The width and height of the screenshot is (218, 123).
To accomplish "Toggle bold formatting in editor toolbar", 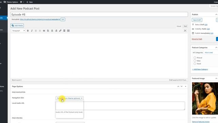I will click(x=28, y=31).
